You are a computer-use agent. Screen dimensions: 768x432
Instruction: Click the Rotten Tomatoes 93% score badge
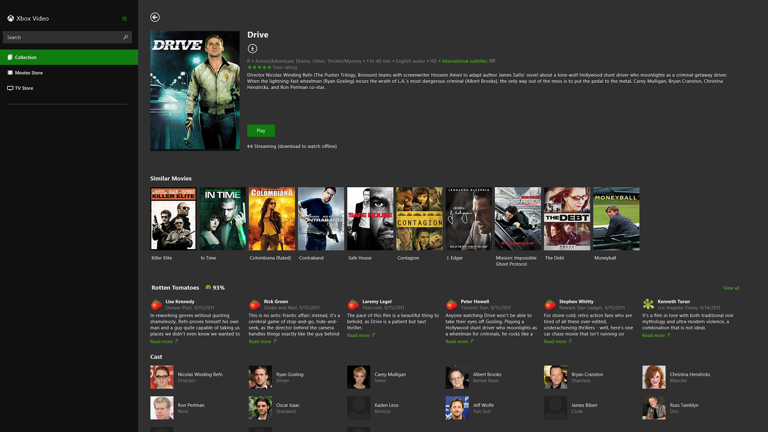(215, 288)
